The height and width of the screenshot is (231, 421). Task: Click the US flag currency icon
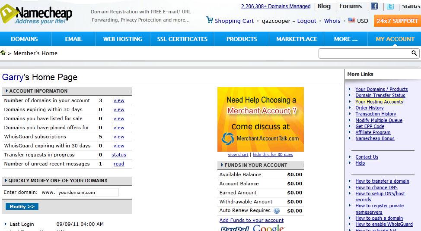(352, 20)
